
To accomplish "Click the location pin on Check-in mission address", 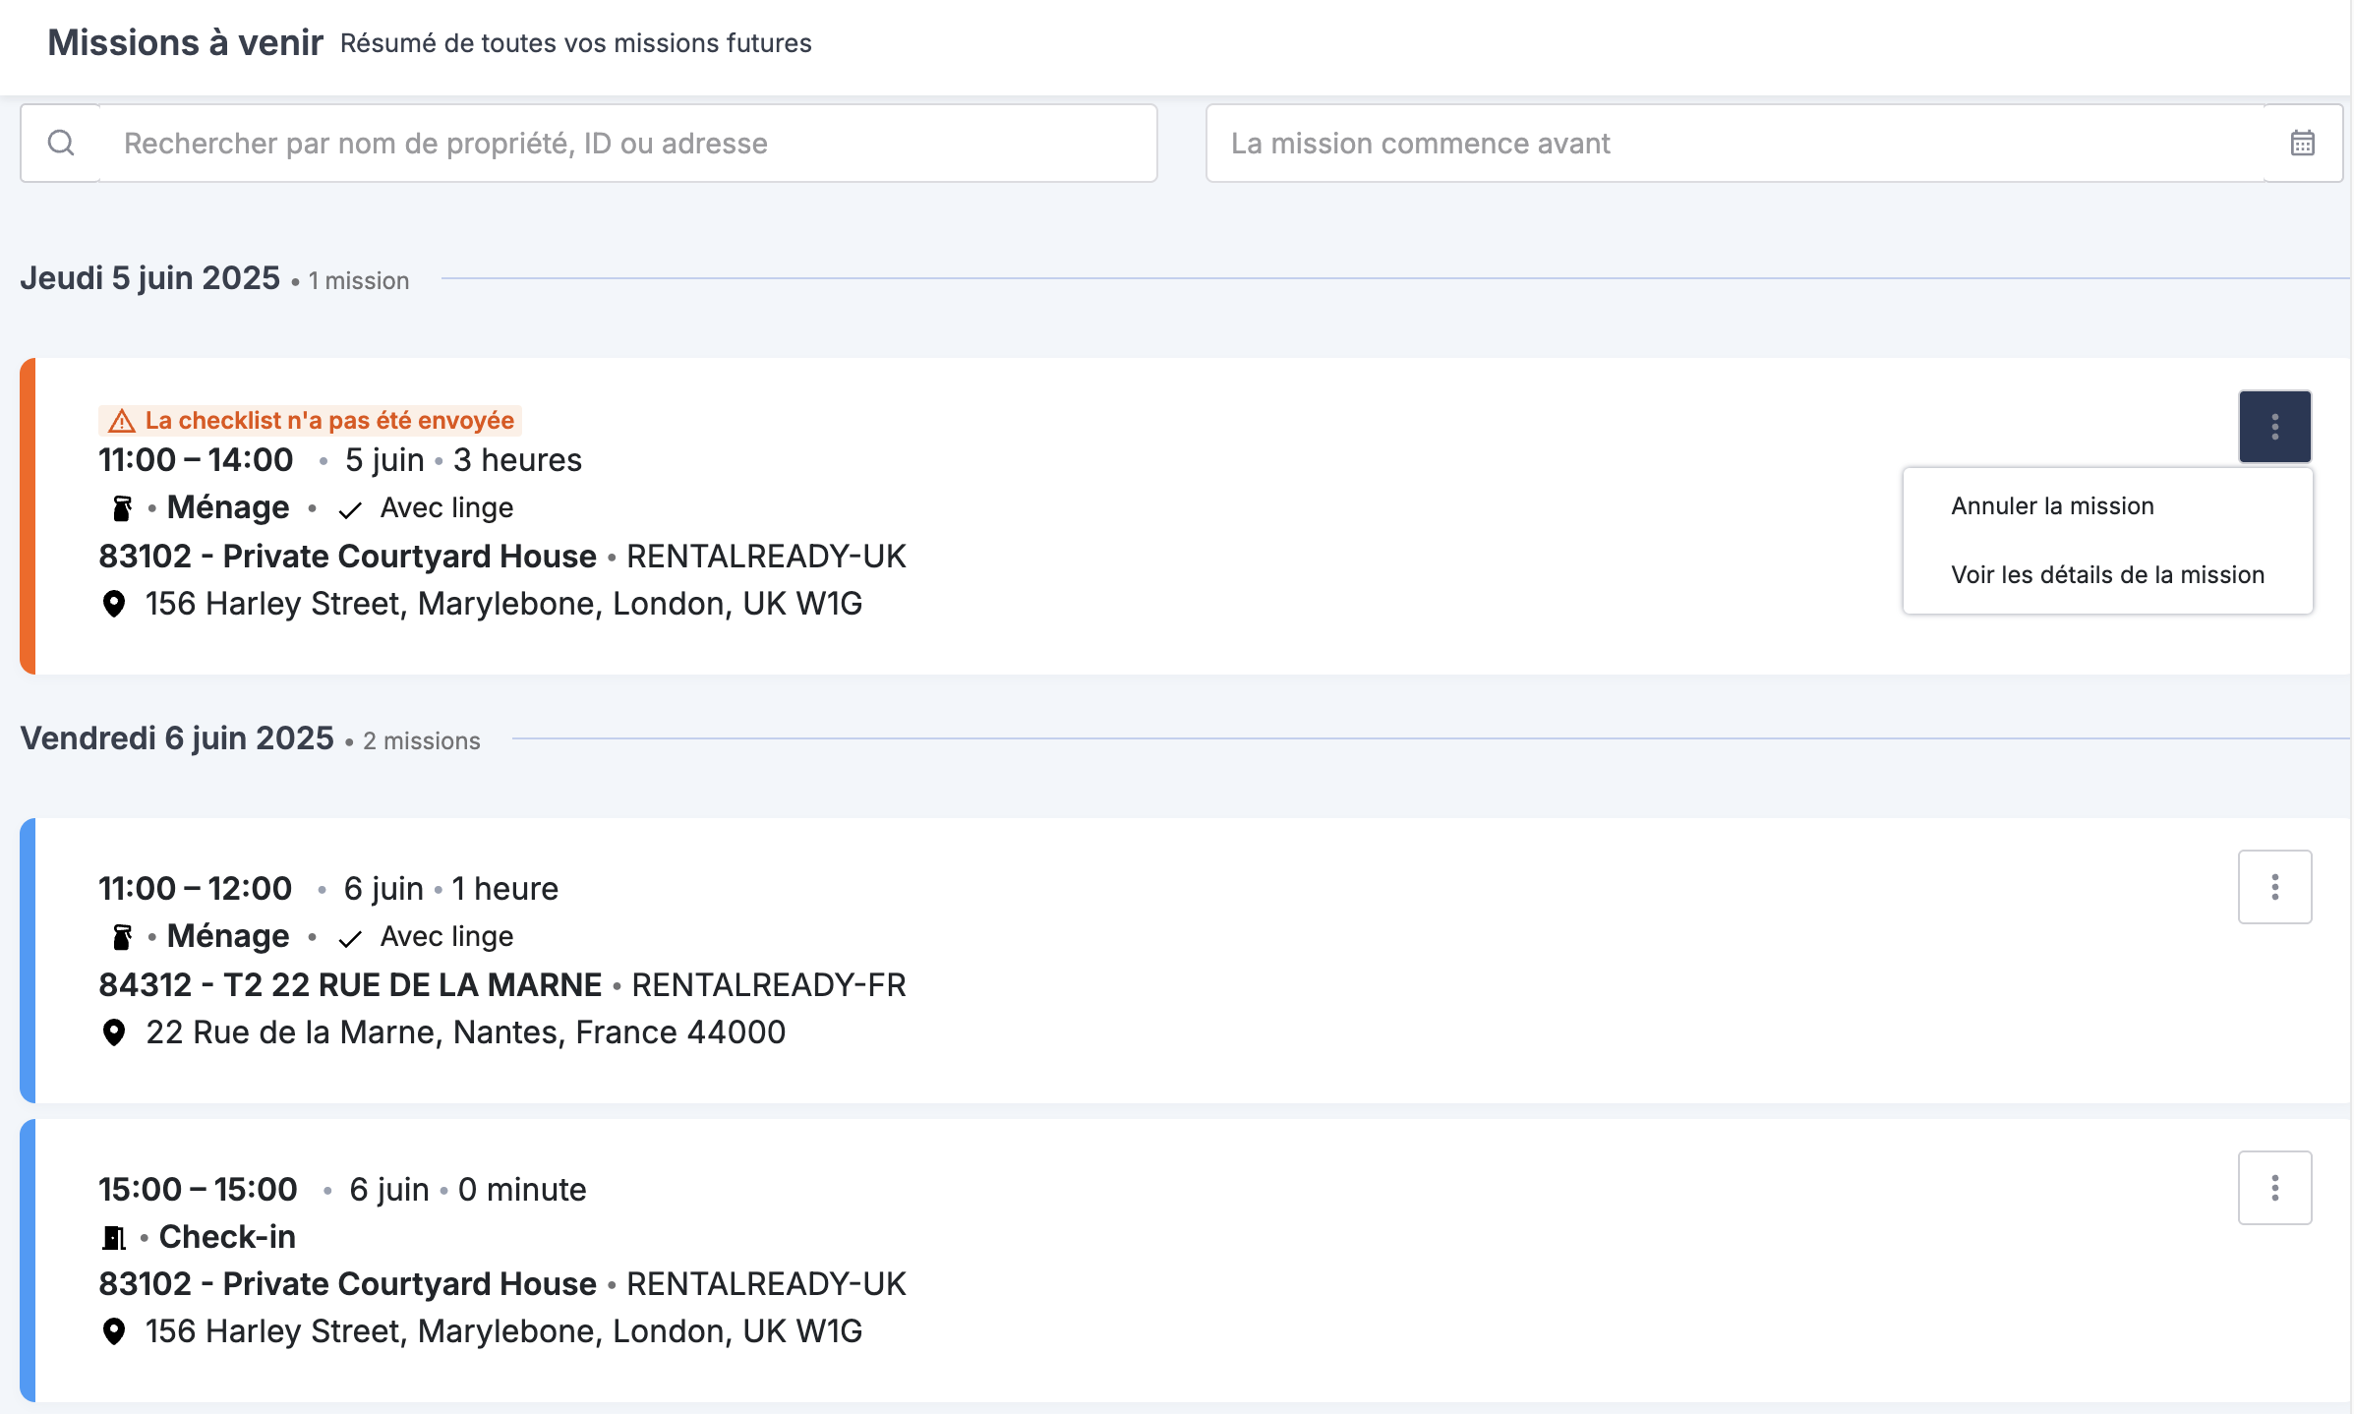I will (x=114, y=1331).
